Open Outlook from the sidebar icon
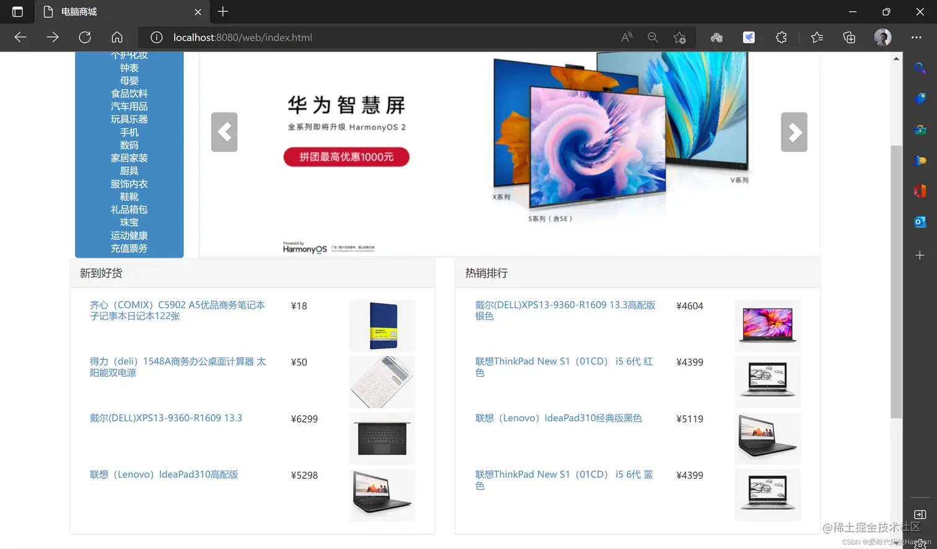Image resolution: width=937 pixels, height=549 pixels. pos(920,221)
